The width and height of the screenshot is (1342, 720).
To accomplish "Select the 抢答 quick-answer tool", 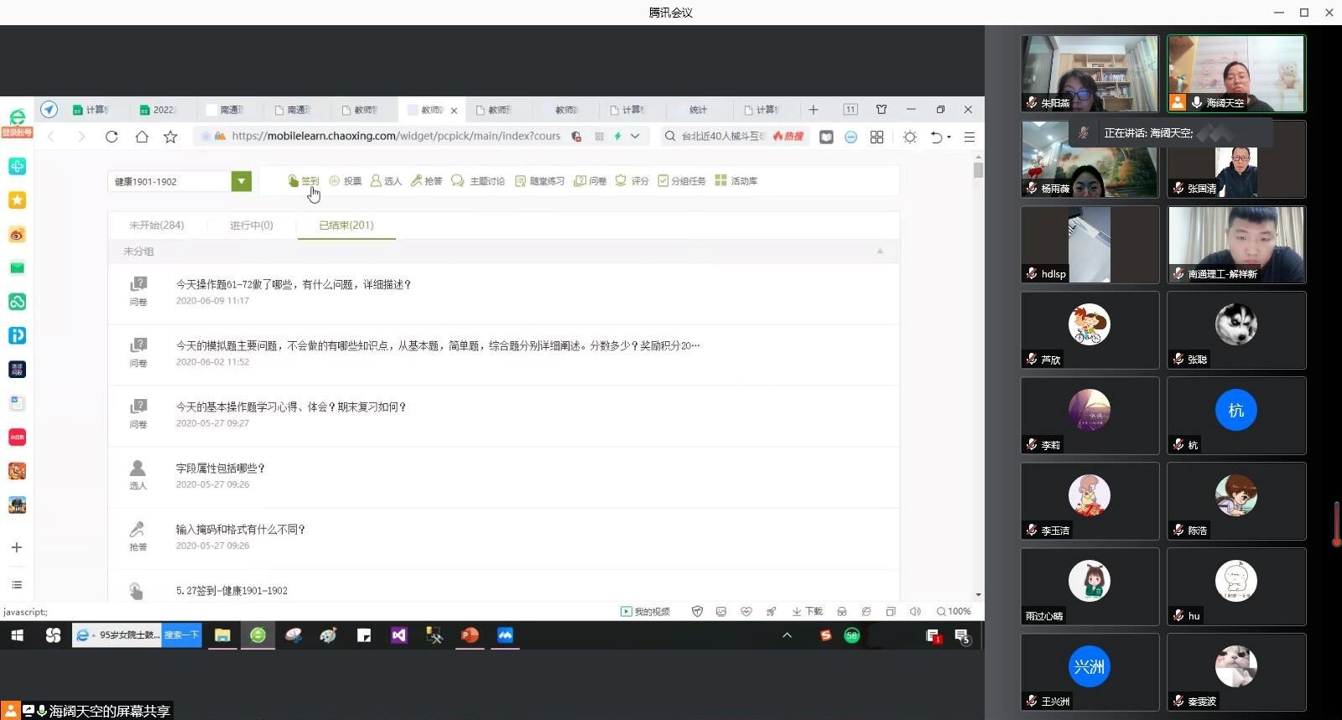I will (x=426, y=181).
